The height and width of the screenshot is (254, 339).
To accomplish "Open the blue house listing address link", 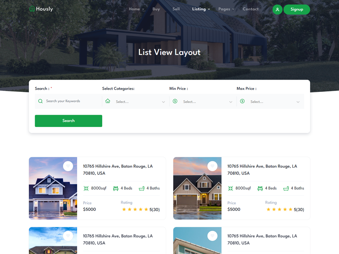I will pyautogui.click(x=118, y=170).
